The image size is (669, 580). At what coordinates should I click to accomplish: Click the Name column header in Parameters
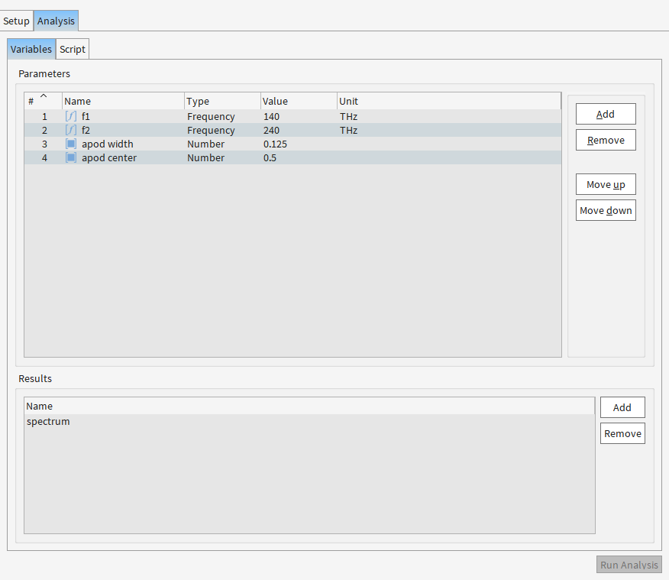tap(123, 101)
